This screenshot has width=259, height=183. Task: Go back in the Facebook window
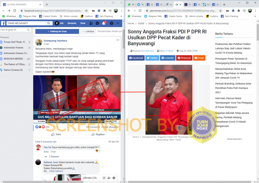(x=4, y=11)
